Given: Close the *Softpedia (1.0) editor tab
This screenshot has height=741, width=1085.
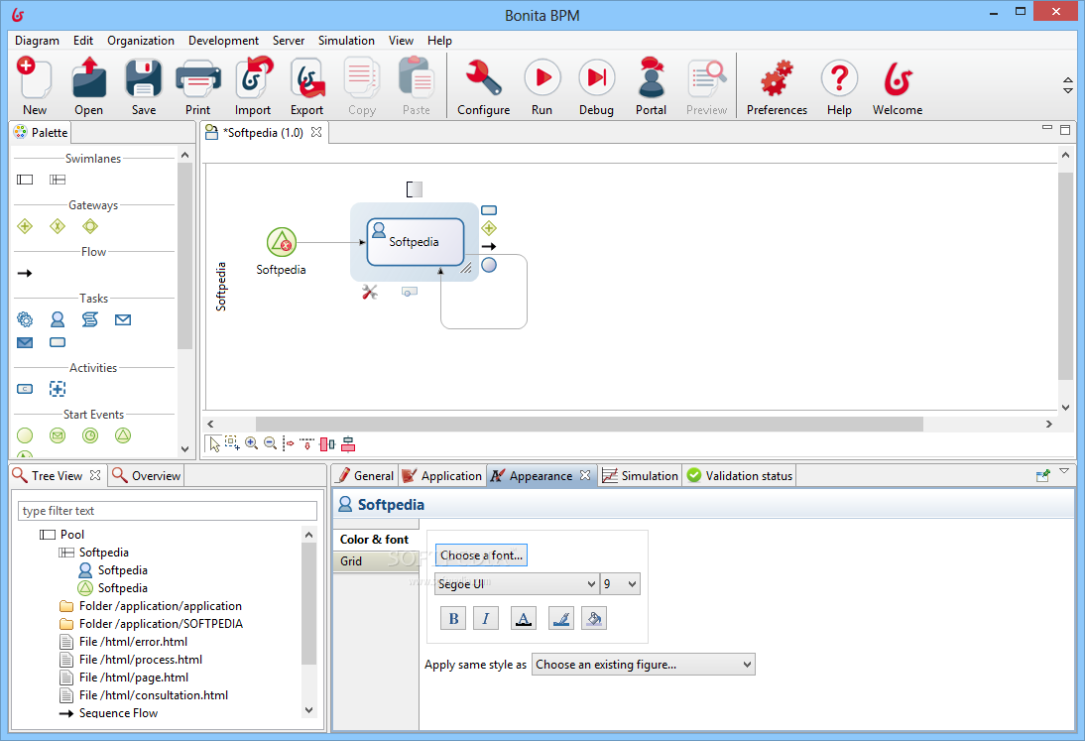Looking at the screenshot, I should pos(316,132).
